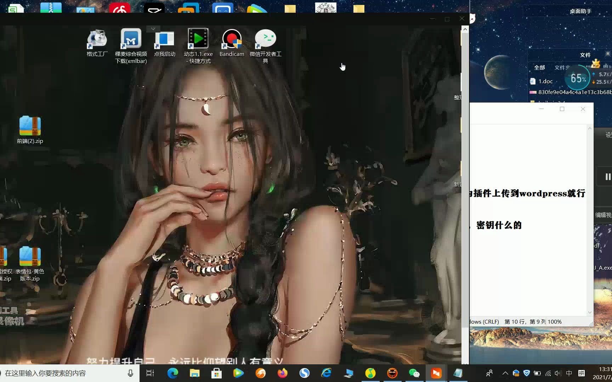Click the battery tray icon
Viewport: 612px width, 382px height.
coord(537,373)
